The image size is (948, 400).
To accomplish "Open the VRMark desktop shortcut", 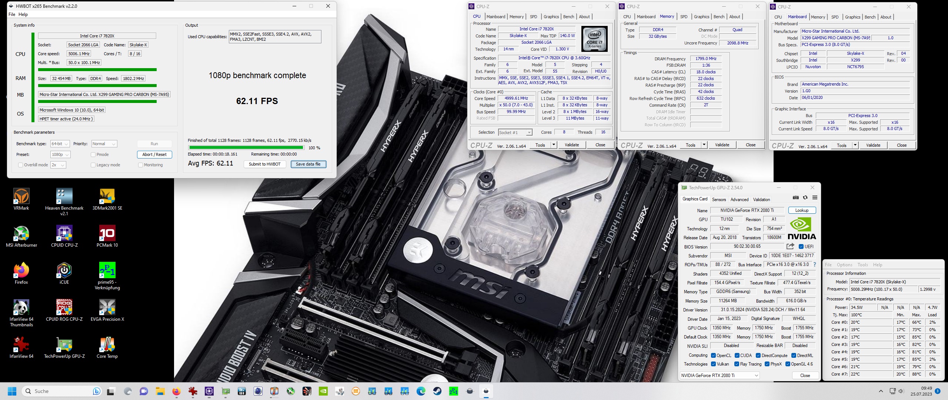I will [21, 199].
